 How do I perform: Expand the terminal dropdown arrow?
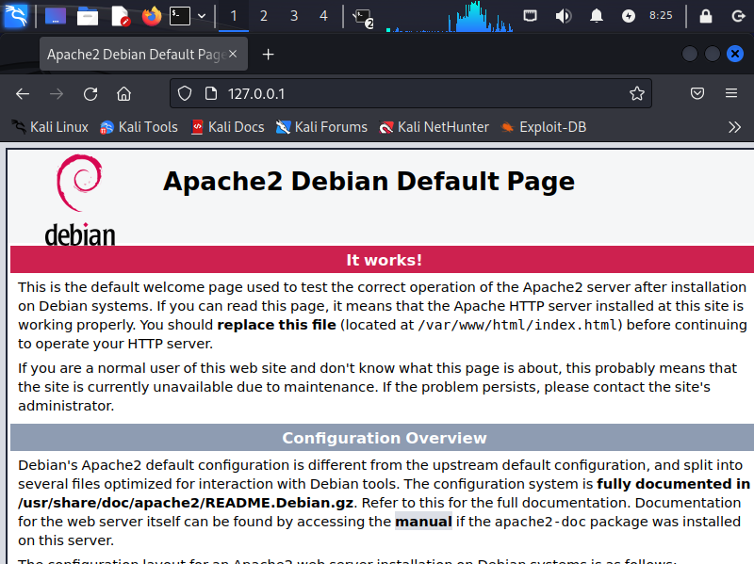point(202,16)
